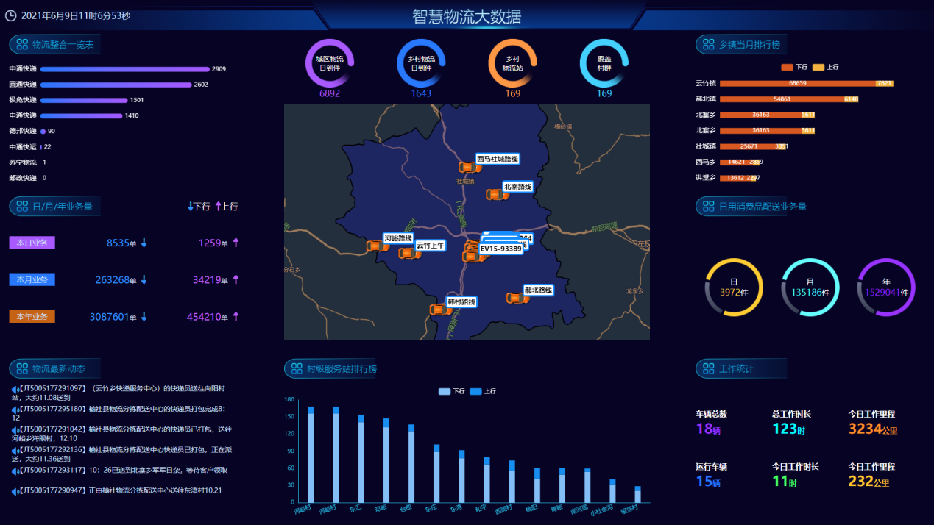Click the panel icon beside 工作统计
The height and width of the screenshot is (525, 934).
point(707,369)
